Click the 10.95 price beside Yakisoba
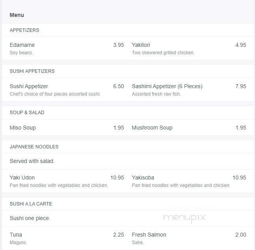The image size is (255, 250). (239, 178)
